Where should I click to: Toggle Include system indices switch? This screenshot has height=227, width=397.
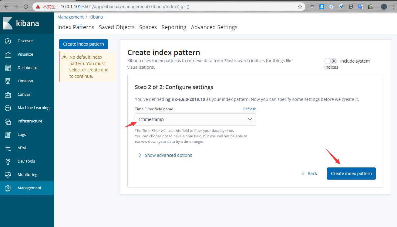pos(331,61)
